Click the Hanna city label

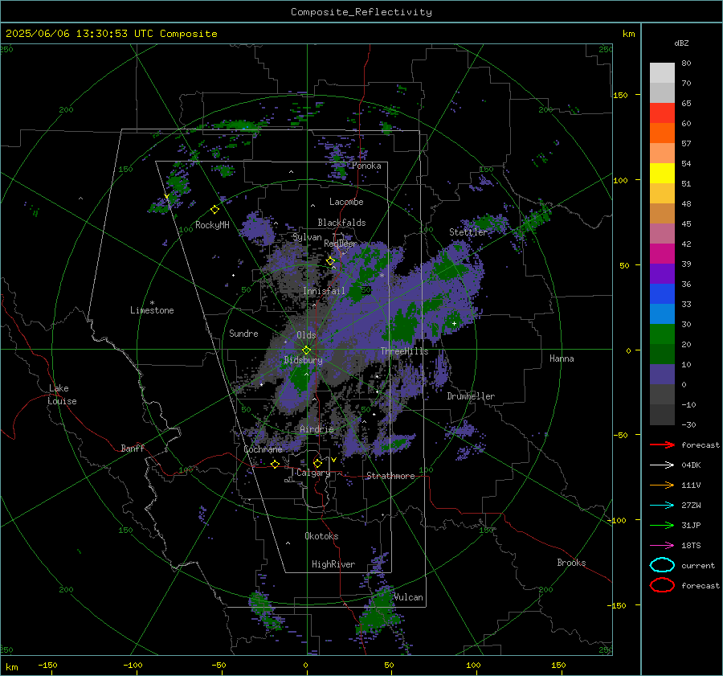point(562,358)
